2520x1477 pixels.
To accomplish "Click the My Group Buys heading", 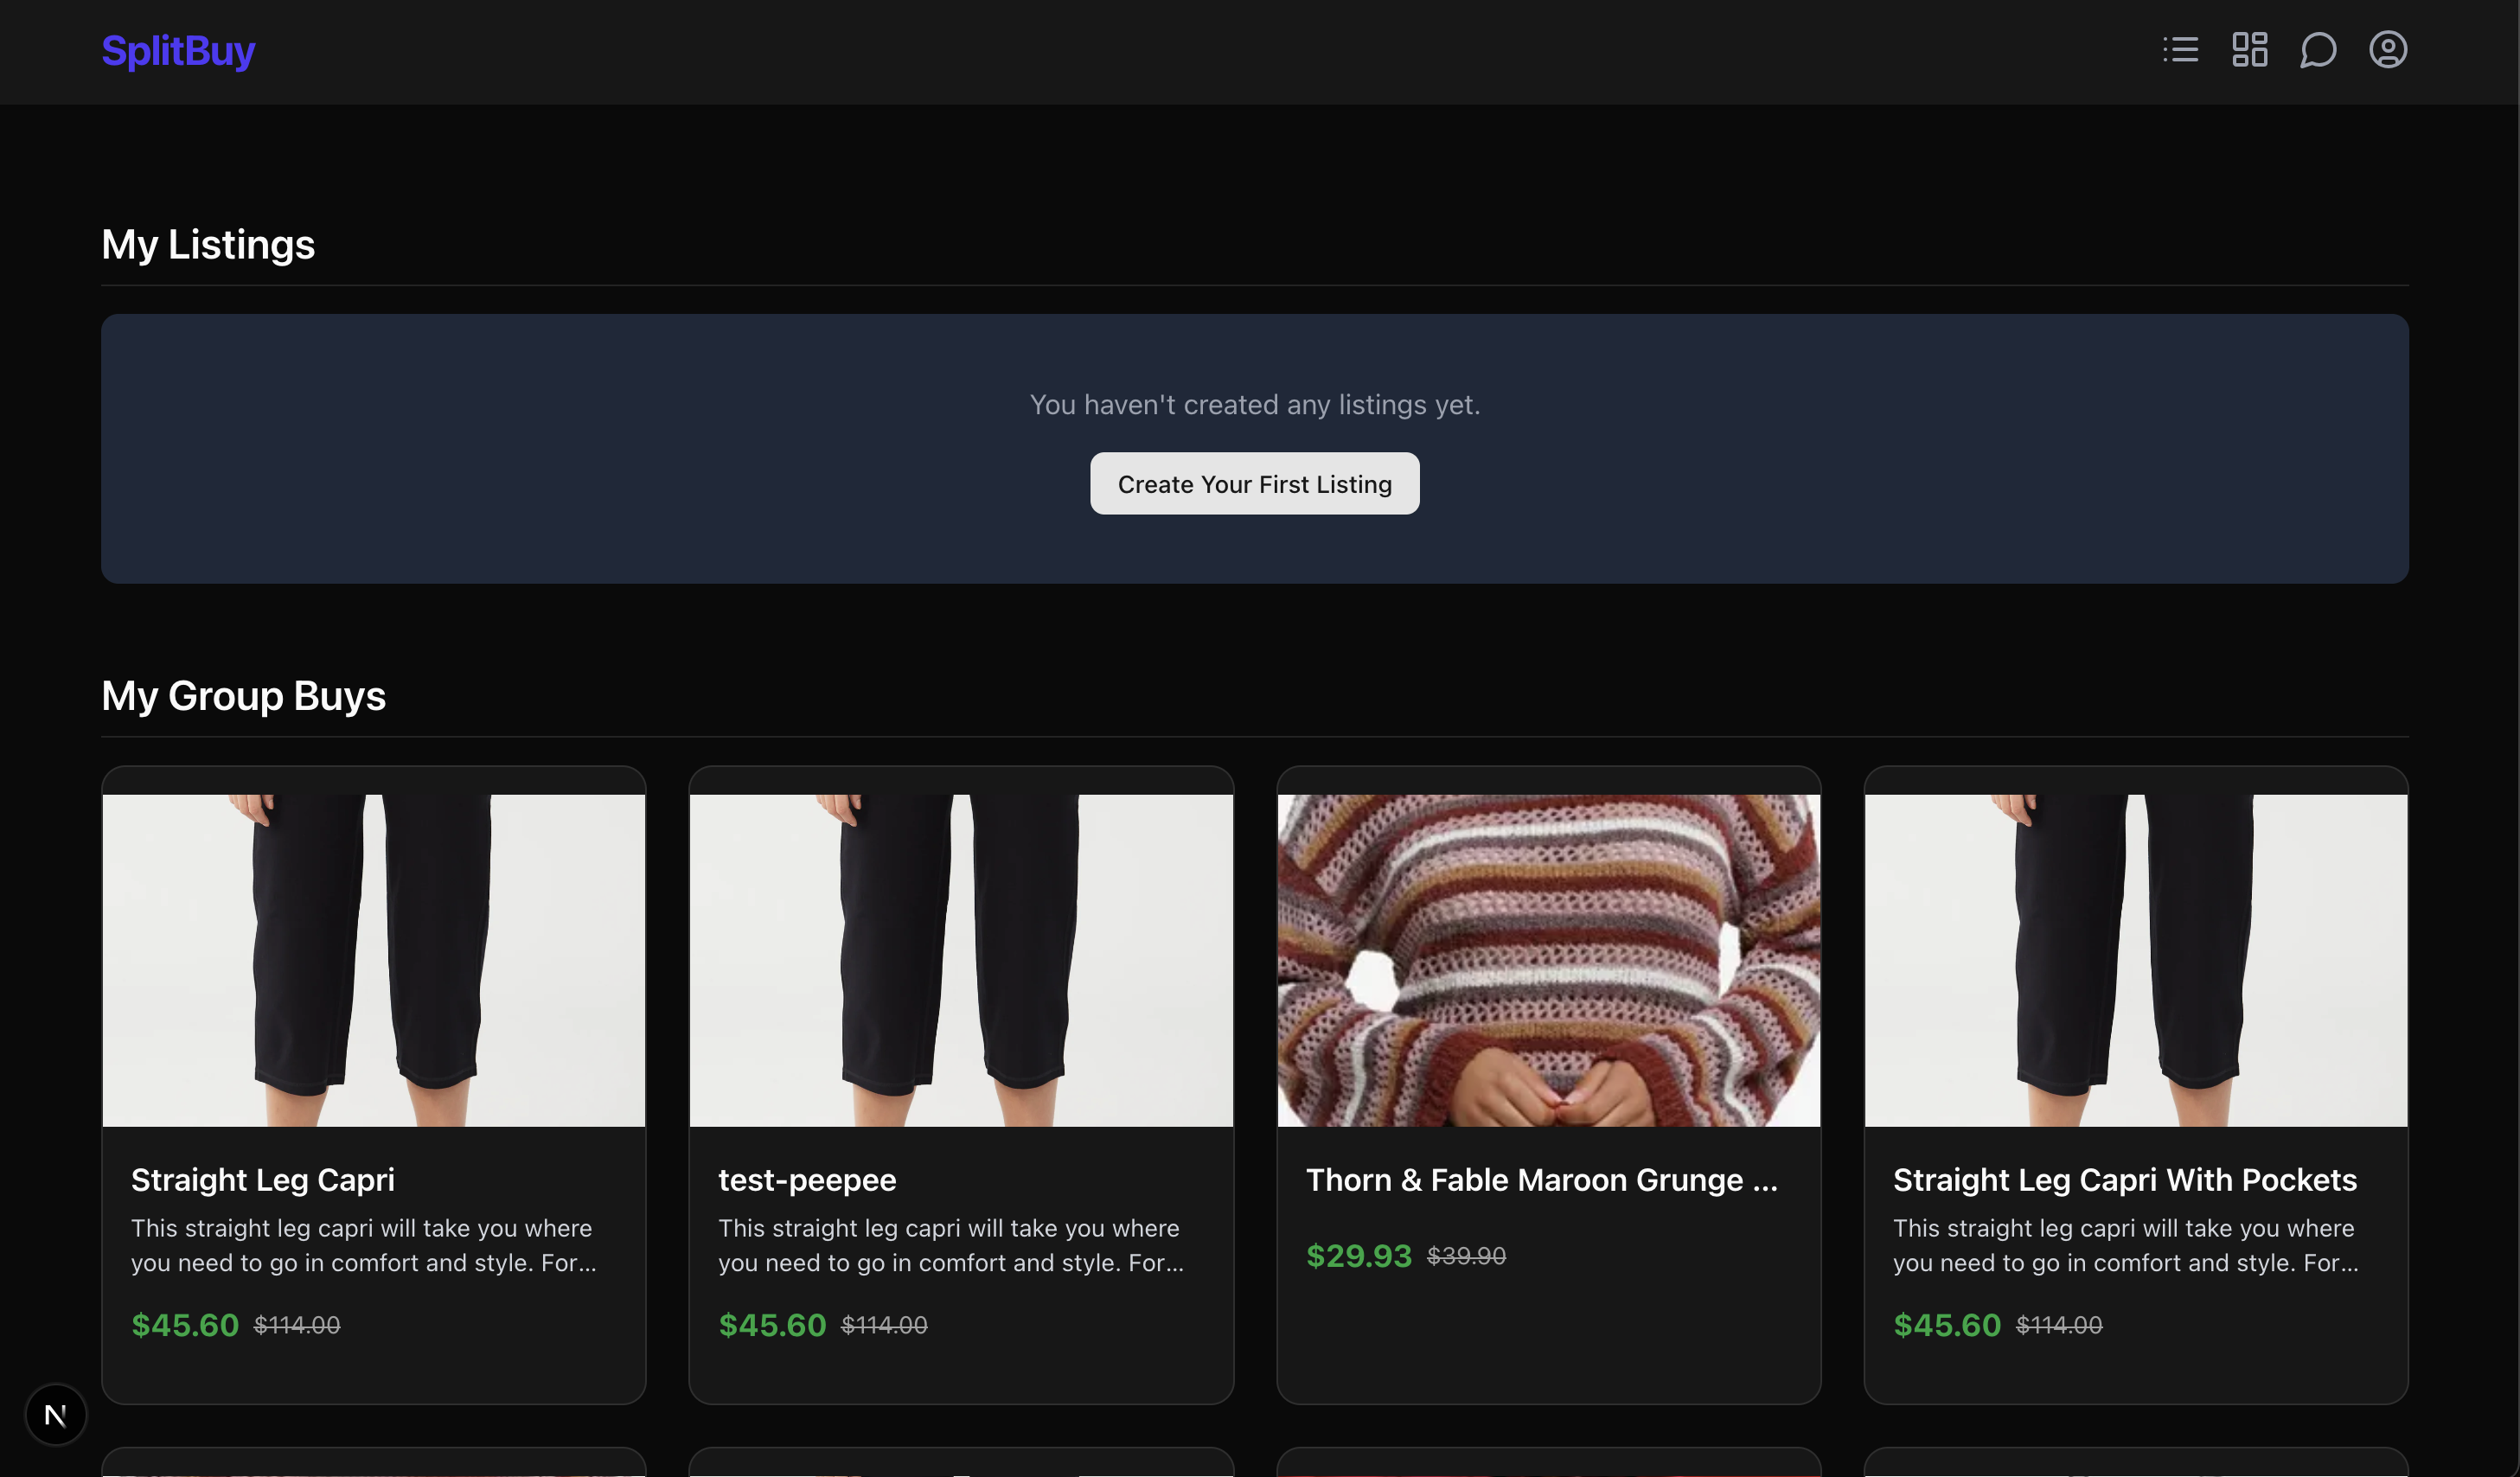I will [243, 695].
